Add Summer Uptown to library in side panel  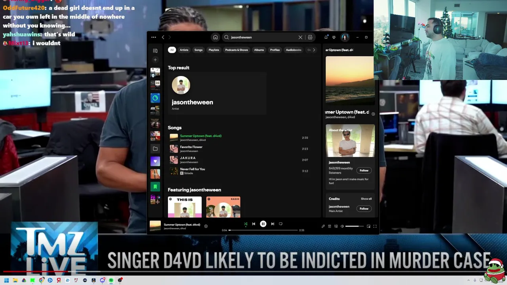coord(373,114)
